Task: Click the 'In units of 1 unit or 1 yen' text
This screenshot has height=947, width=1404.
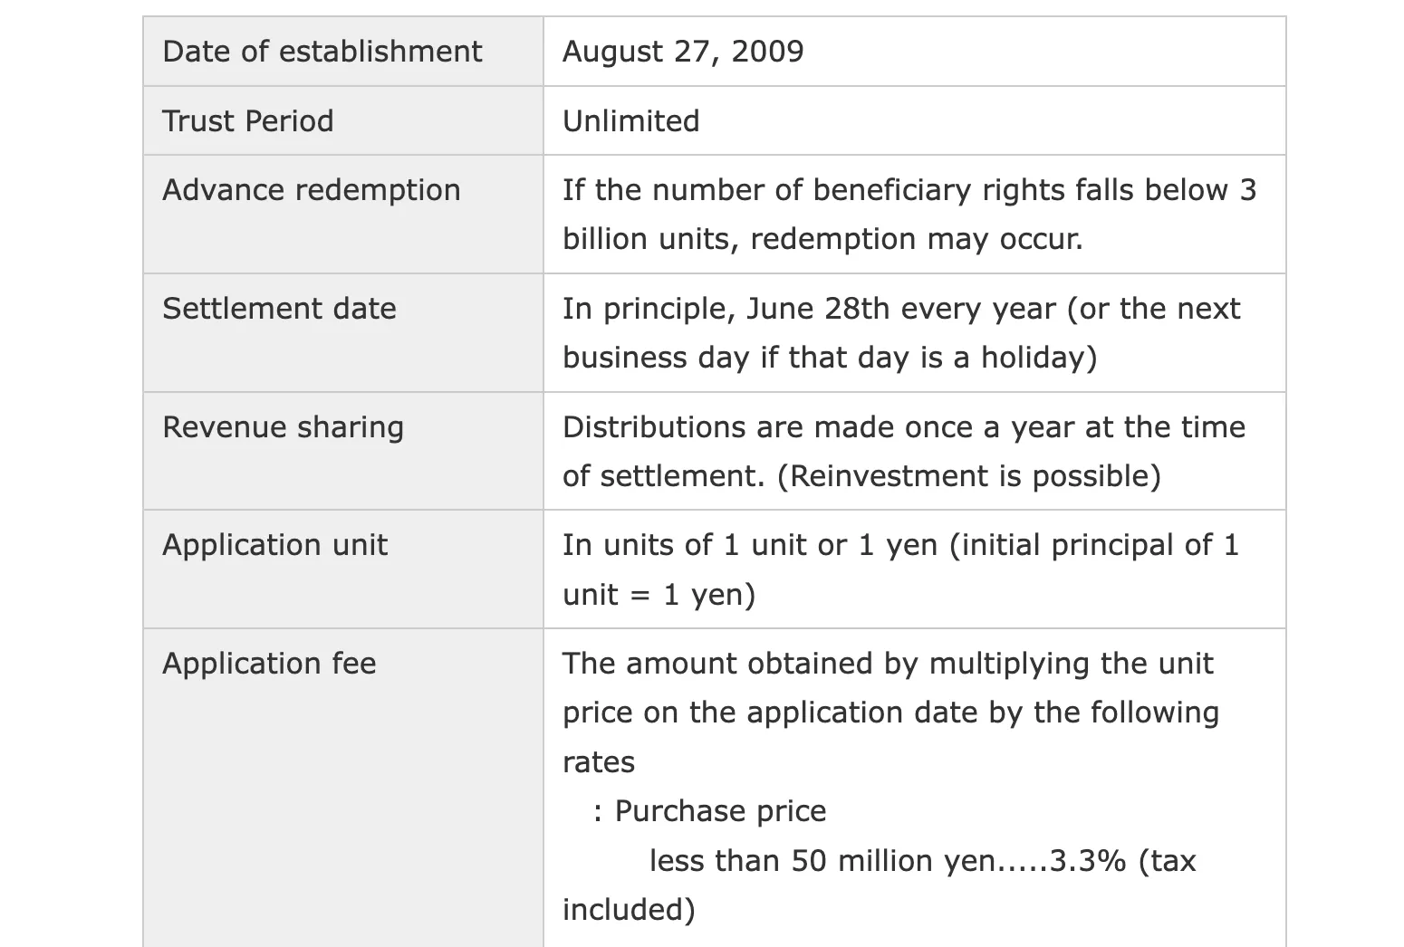Action: pos(750,545)
